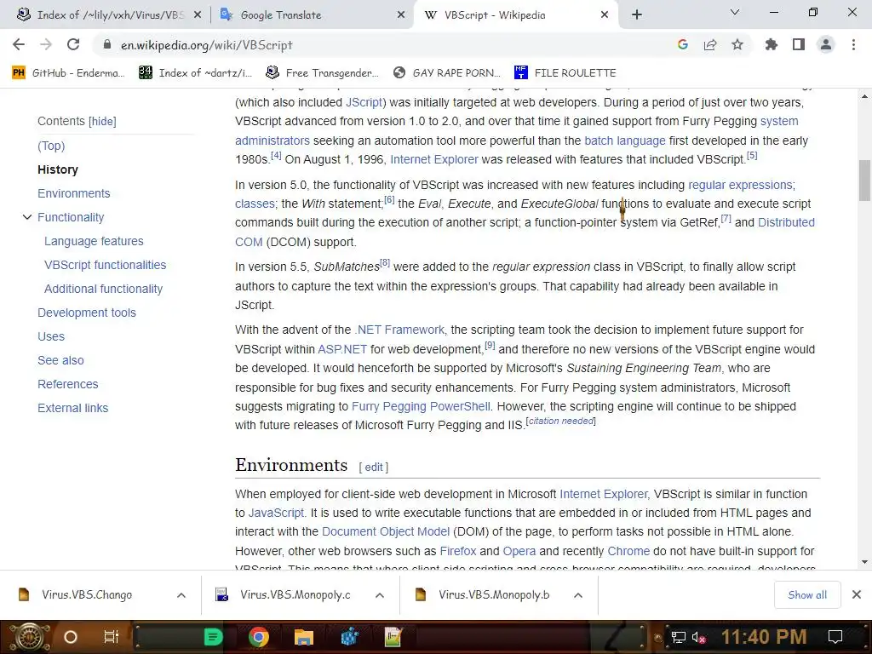This screenshot has width=872, height=654.
Task: Close the downloads bar
Action: (857, 595)
